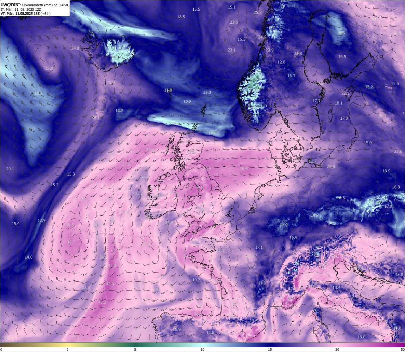
Task: Click the 17.8 value over the Baltic
Action: pyautogui.click(x=344, y=118)
